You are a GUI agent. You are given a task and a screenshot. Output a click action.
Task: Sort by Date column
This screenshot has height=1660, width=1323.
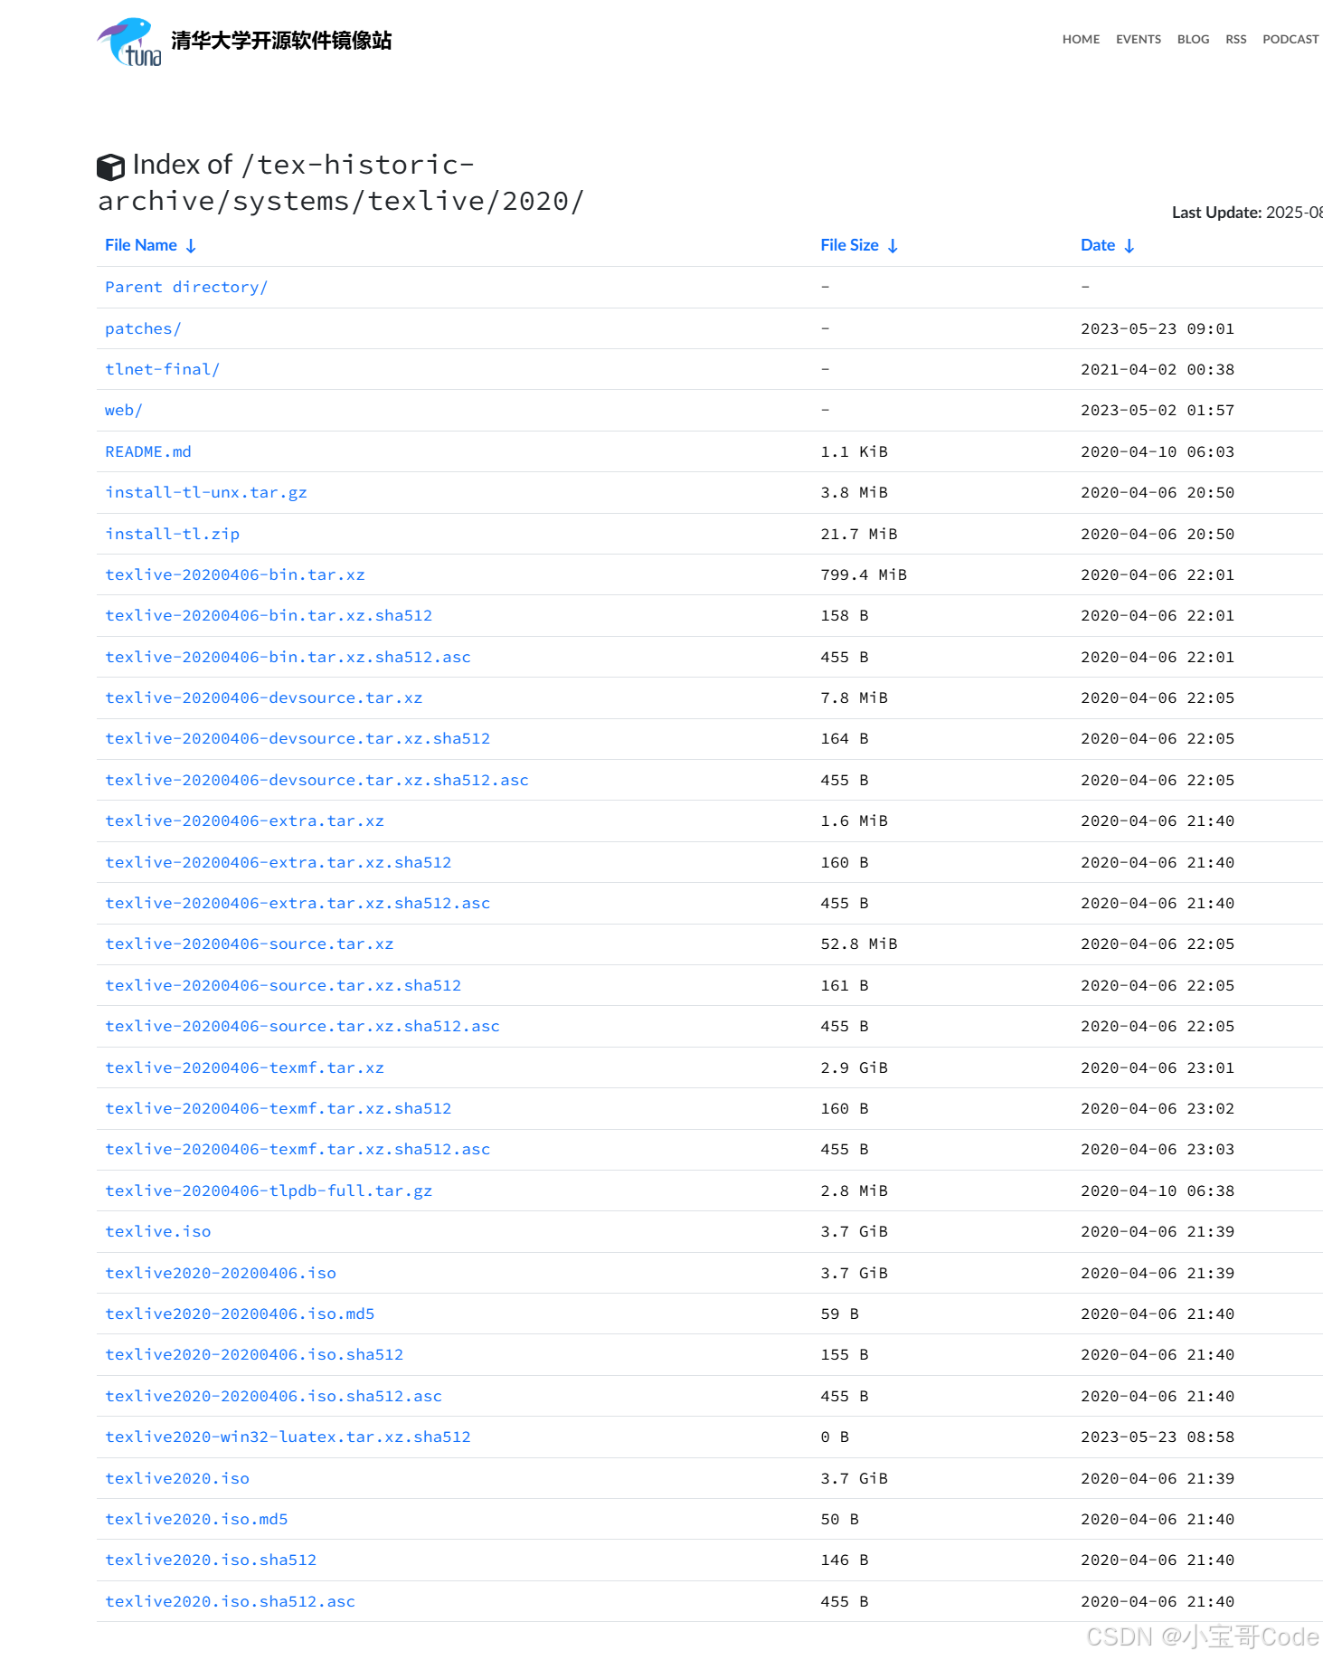1107,245
